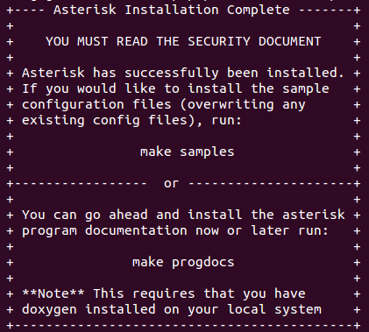
Task: Click 'successfully' in the installed message
Action: point(172,74)
